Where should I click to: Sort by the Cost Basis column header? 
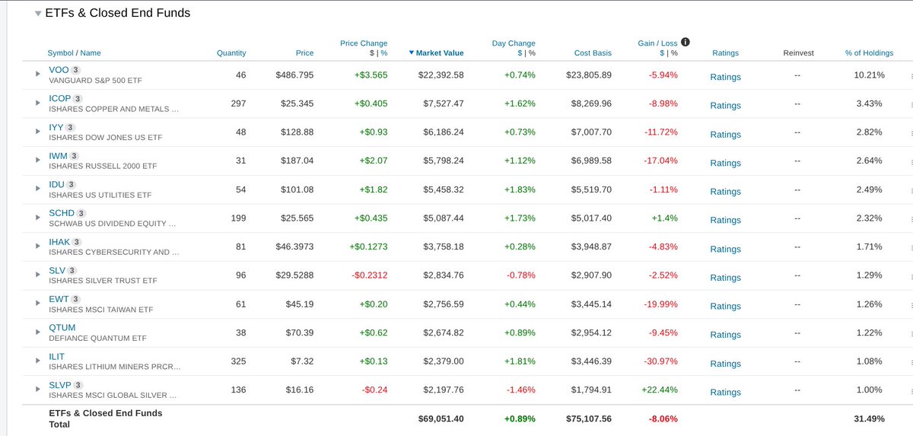tap(593, 53)
